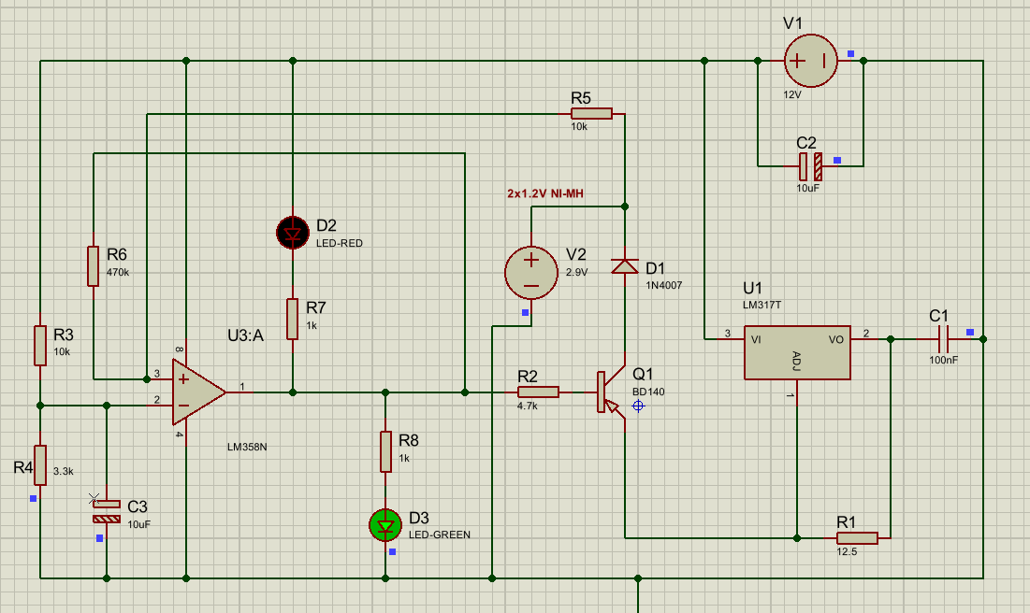Viewport: 1030px width, 613px height.
Task: Select capacitor C2 near V1
Action: click(810, 166)
